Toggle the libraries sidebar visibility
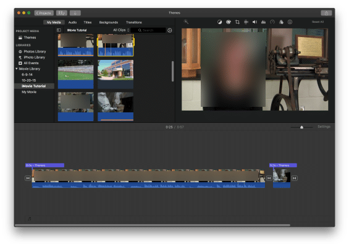Screen dimensions: 349x247 pos(59,30)
